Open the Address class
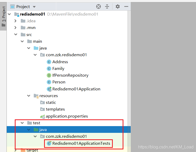 (60, 62)
